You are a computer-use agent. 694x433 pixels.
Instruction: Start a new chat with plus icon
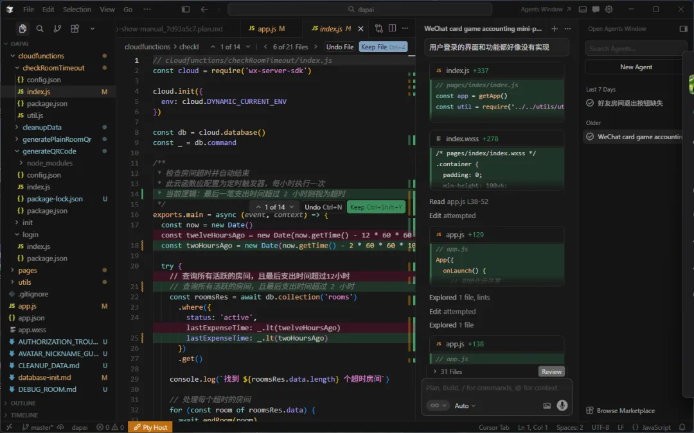pos(555,29)
